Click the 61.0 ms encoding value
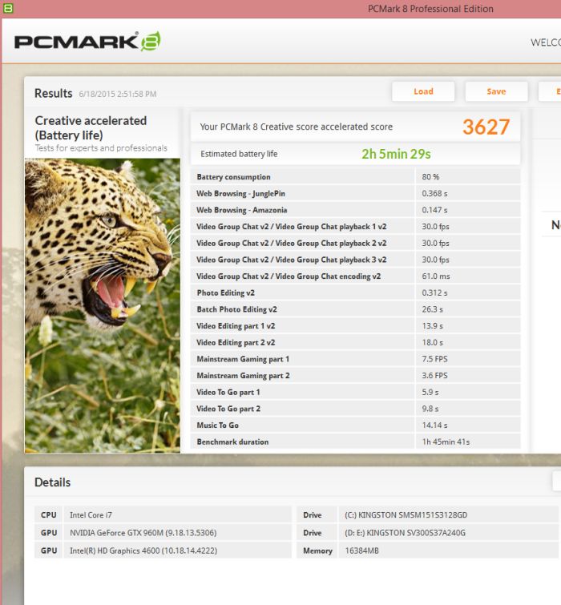This screenshot has height=605, width=561. click(436, 276)
